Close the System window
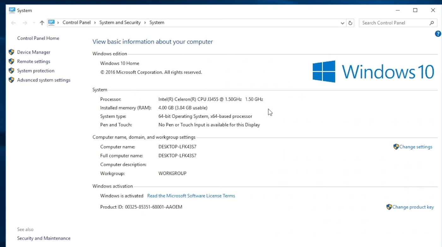 (433, 10)
